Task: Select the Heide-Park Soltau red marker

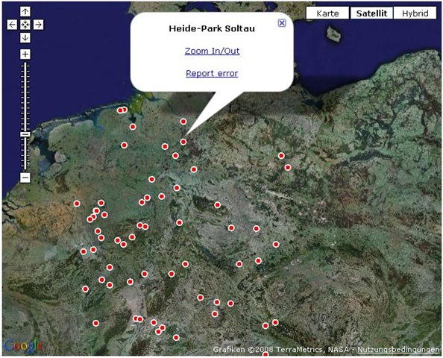Action: point(183,142)
